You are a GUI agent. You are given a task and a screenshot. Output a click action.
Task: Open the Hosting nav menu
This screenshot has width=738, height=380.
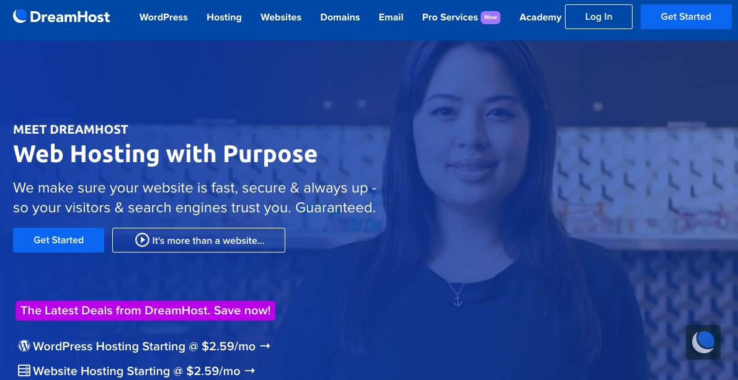224,17
